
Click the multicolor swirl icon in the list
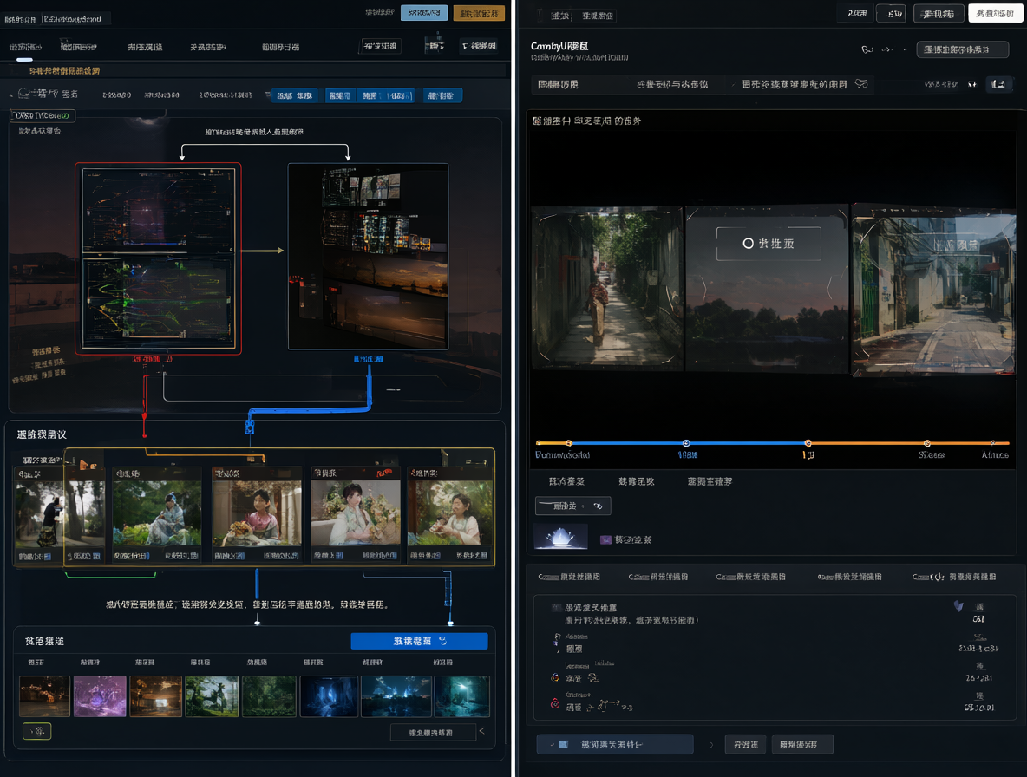(x=555, y=677)
